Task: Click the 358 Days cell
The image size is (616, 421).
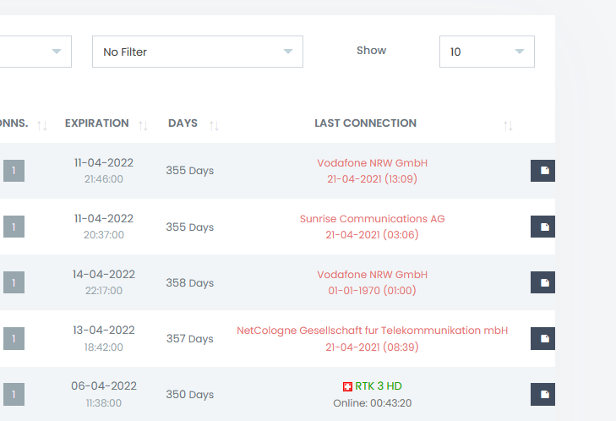Action: coord(189,283)
